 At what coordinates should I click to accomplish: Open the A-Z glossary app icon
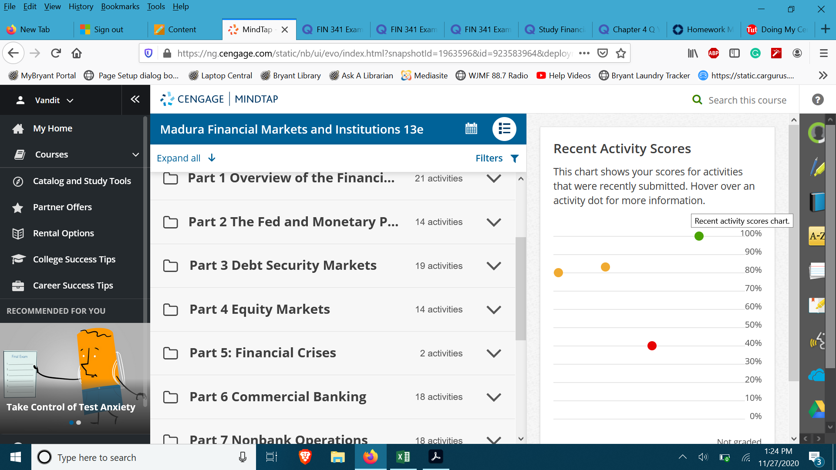[817, 236]
